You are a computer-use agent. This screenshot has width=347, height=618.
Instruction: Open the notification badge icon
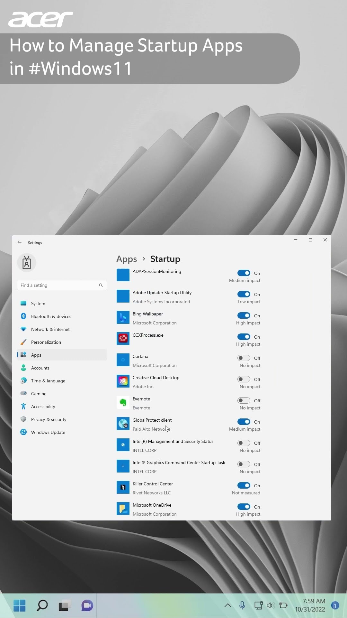335,605
